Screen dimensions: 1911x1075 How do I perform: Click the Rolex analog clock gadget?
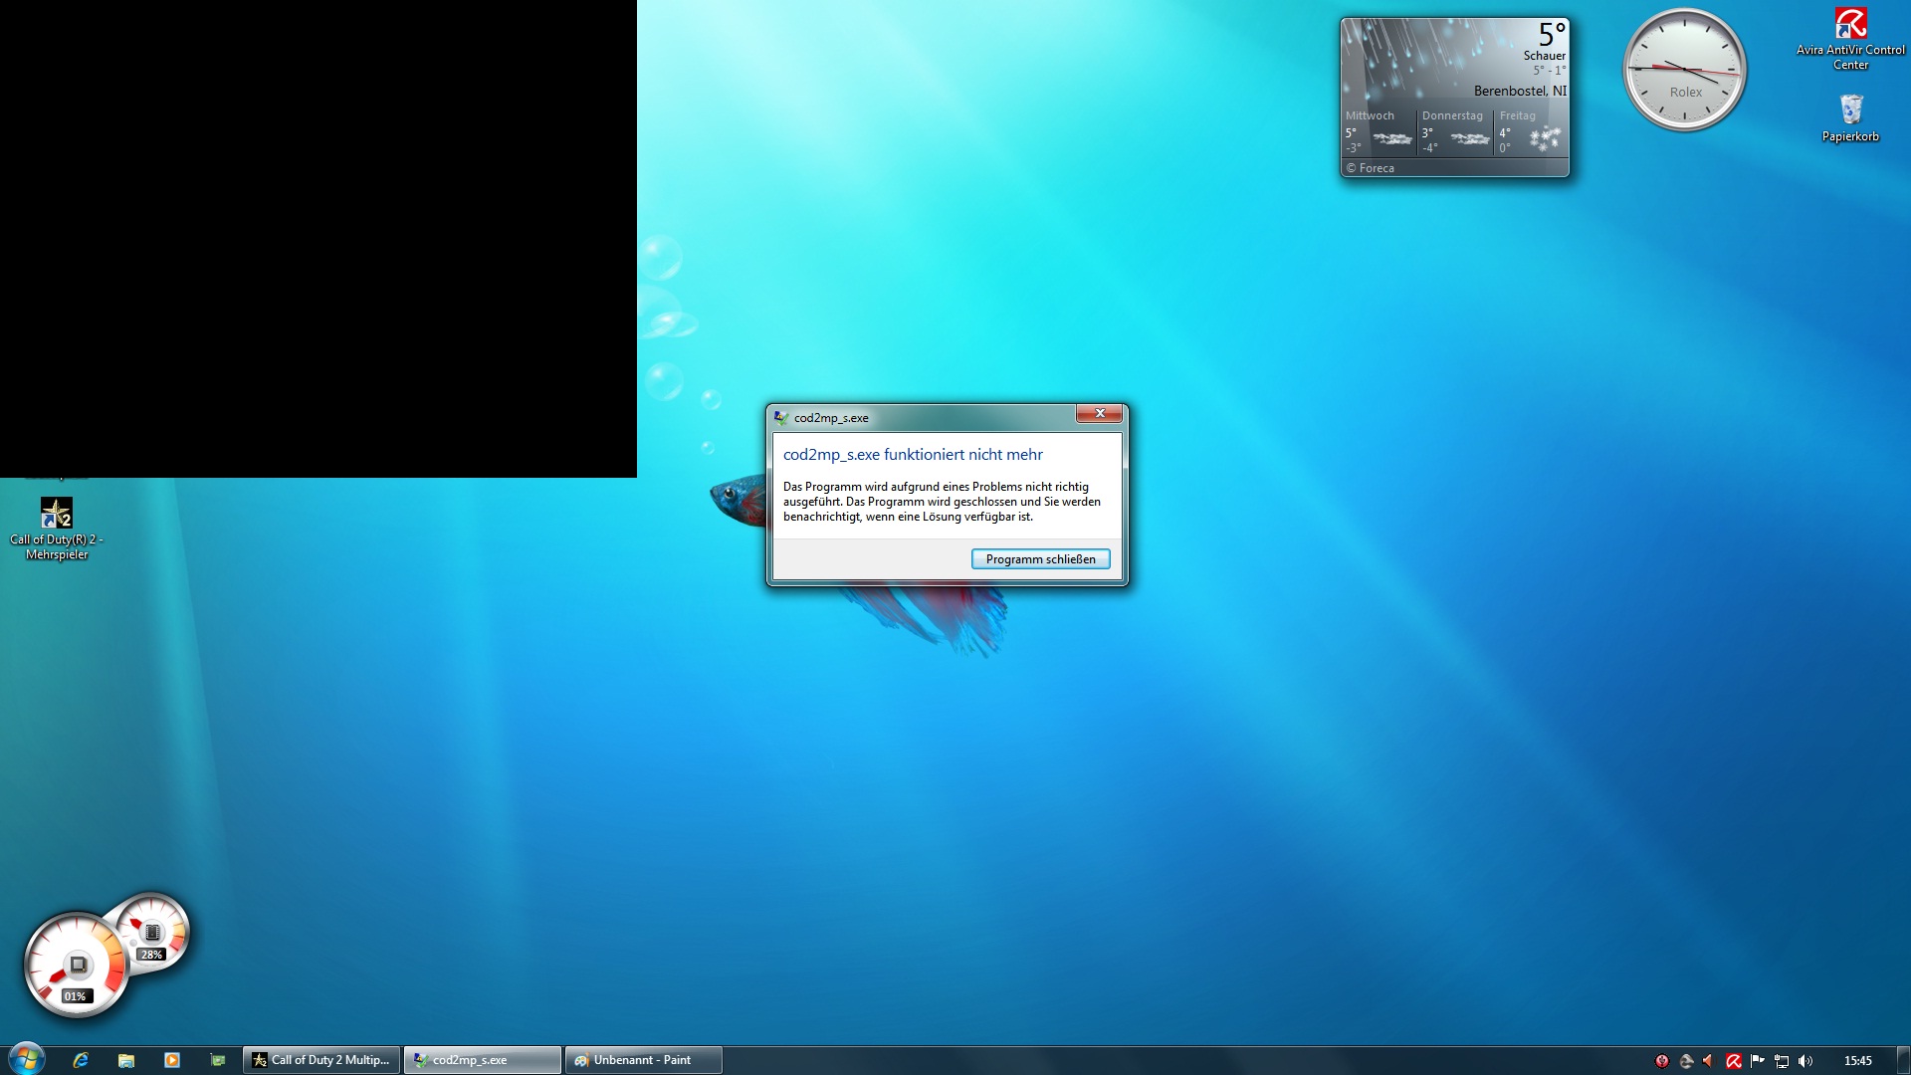[1684, 70]
